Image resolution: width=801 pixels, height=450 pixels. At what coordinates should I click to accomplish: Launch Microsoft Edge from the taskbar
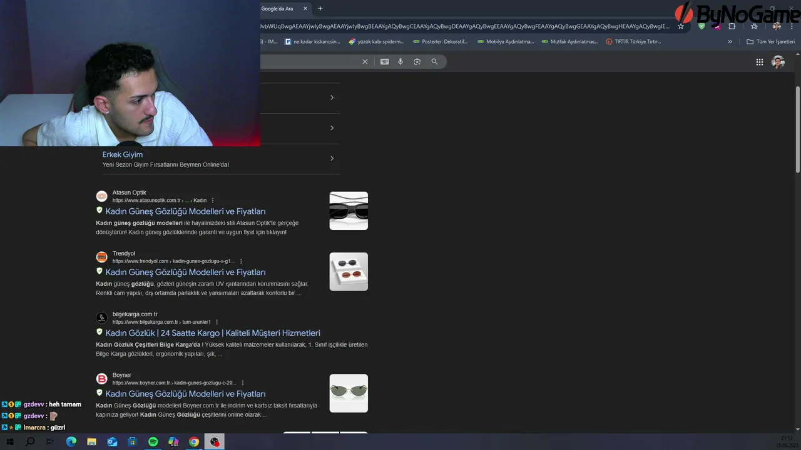click(x=71, y=442)
